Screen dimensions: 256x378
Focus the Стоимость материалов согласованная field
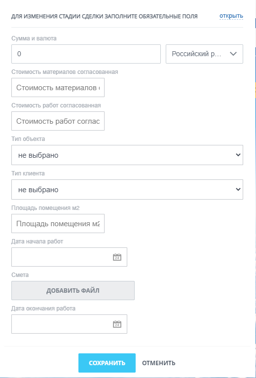tap(58, 88)
